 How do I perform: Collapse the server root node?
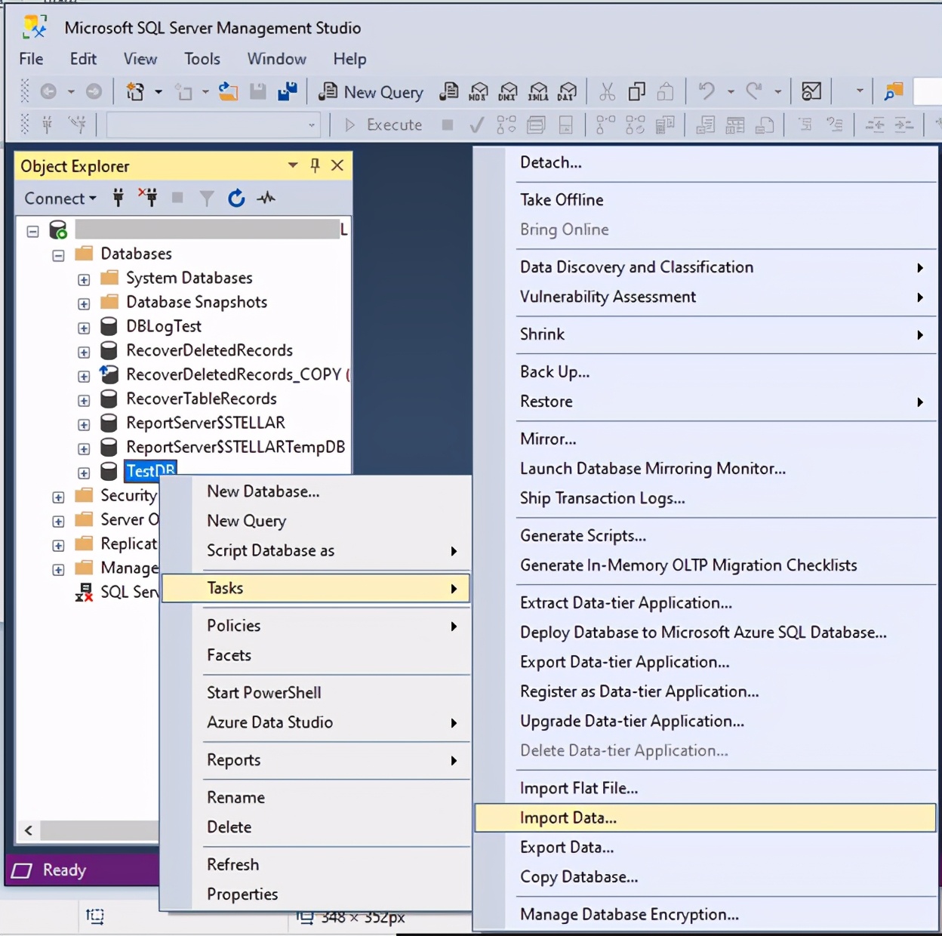(32, 231)
